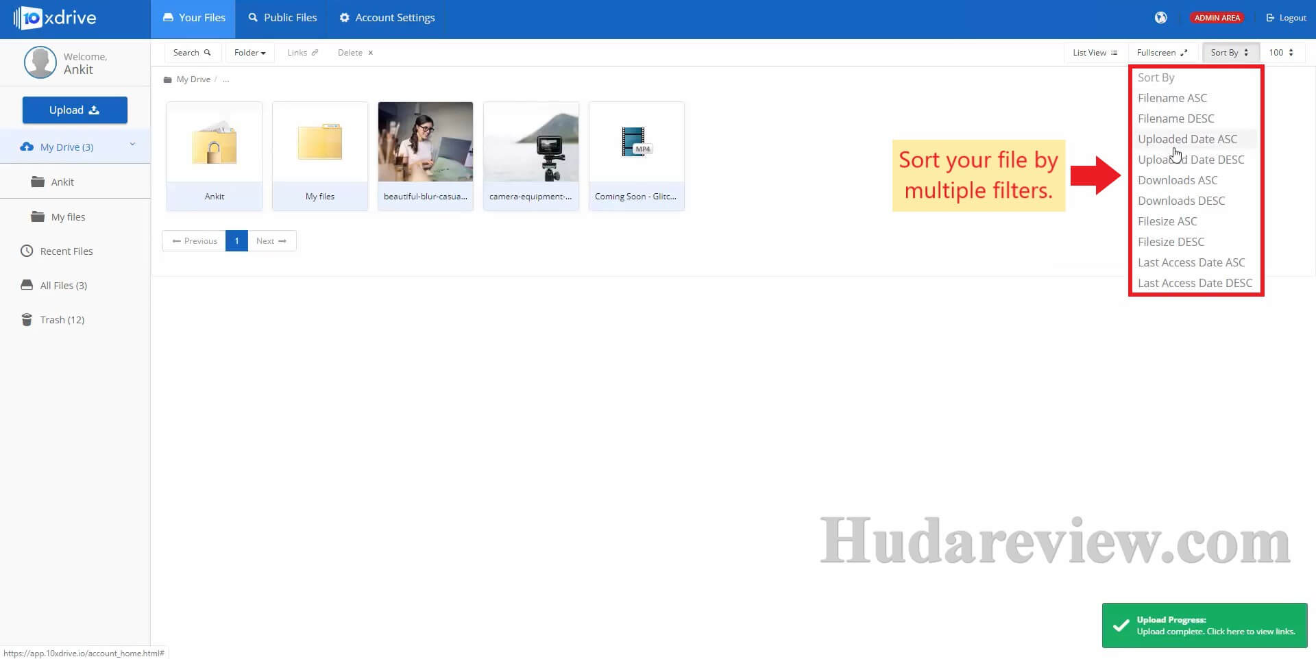
Task: Open the Your Files tab
Action: 193,18
